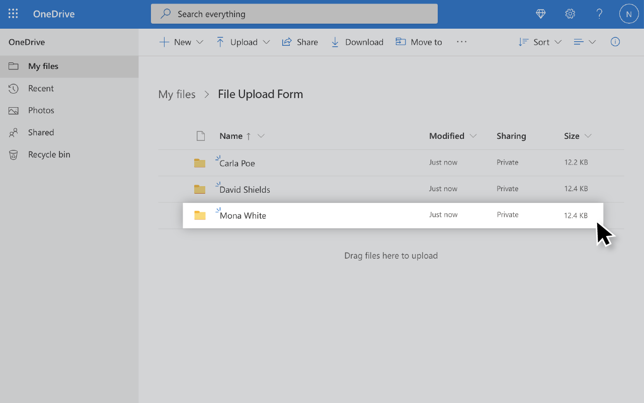Select the Move to icon
The height and width of the screenshot is (403, 644).
click(x=419, y=42)
